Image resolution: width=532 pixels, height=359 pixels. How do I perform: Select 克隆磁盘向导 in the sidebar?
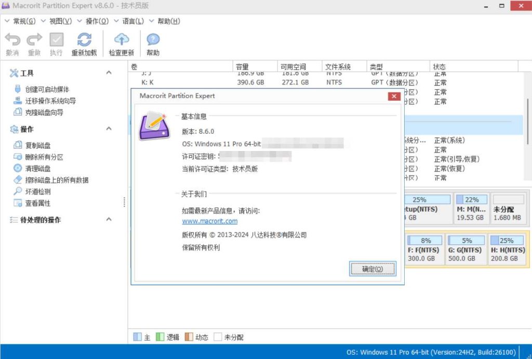(44, 113)
